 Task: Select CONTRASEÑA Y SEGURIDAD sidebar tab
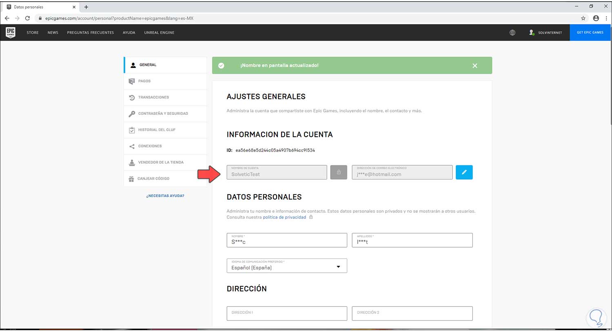(x=165, y=114)
